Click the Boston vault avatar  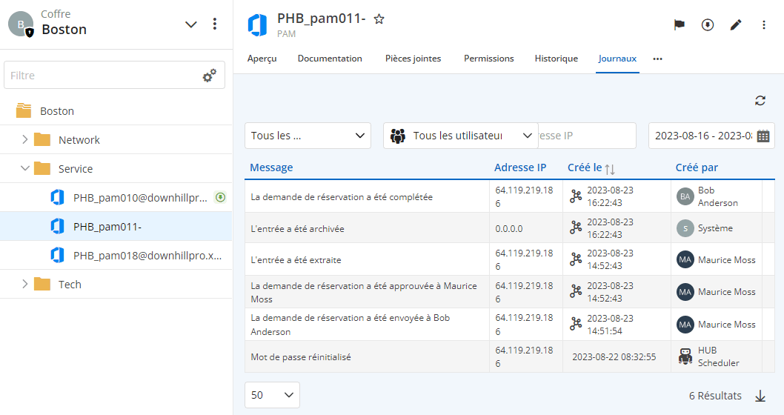21,24
